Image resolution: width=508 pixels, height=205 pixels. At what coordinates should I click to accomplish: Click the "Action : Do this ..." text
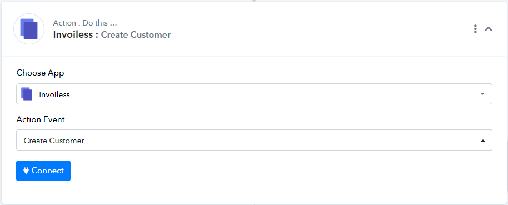pyautogui.click(x=85, y=23)
